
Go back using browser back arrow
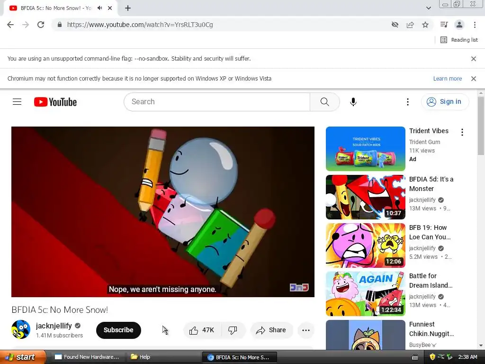pos(10,25)
